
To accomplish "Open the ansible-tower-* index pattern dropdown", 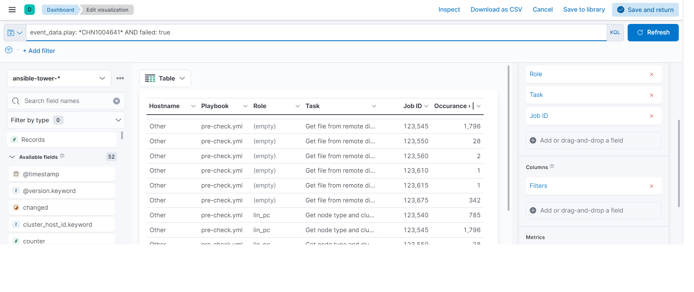I will point(59,78).
